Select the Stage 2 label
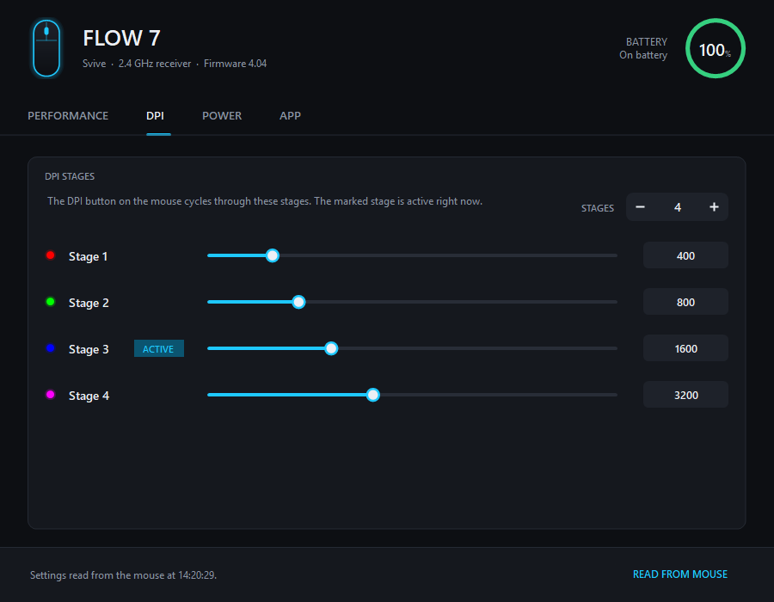Viewport: 774px width, 602px height. tap(89, 303)
